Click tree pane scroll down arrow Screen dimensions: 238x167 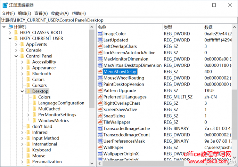(x=92, y=164)
